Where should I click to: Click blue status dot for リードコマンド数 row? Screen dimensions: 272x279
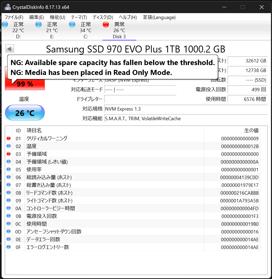(9, 193)
